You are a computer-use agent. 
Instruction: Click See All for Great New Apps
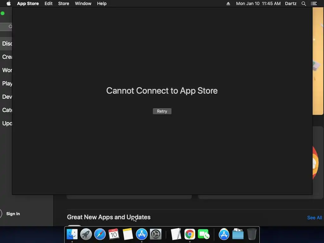[315, 218]
